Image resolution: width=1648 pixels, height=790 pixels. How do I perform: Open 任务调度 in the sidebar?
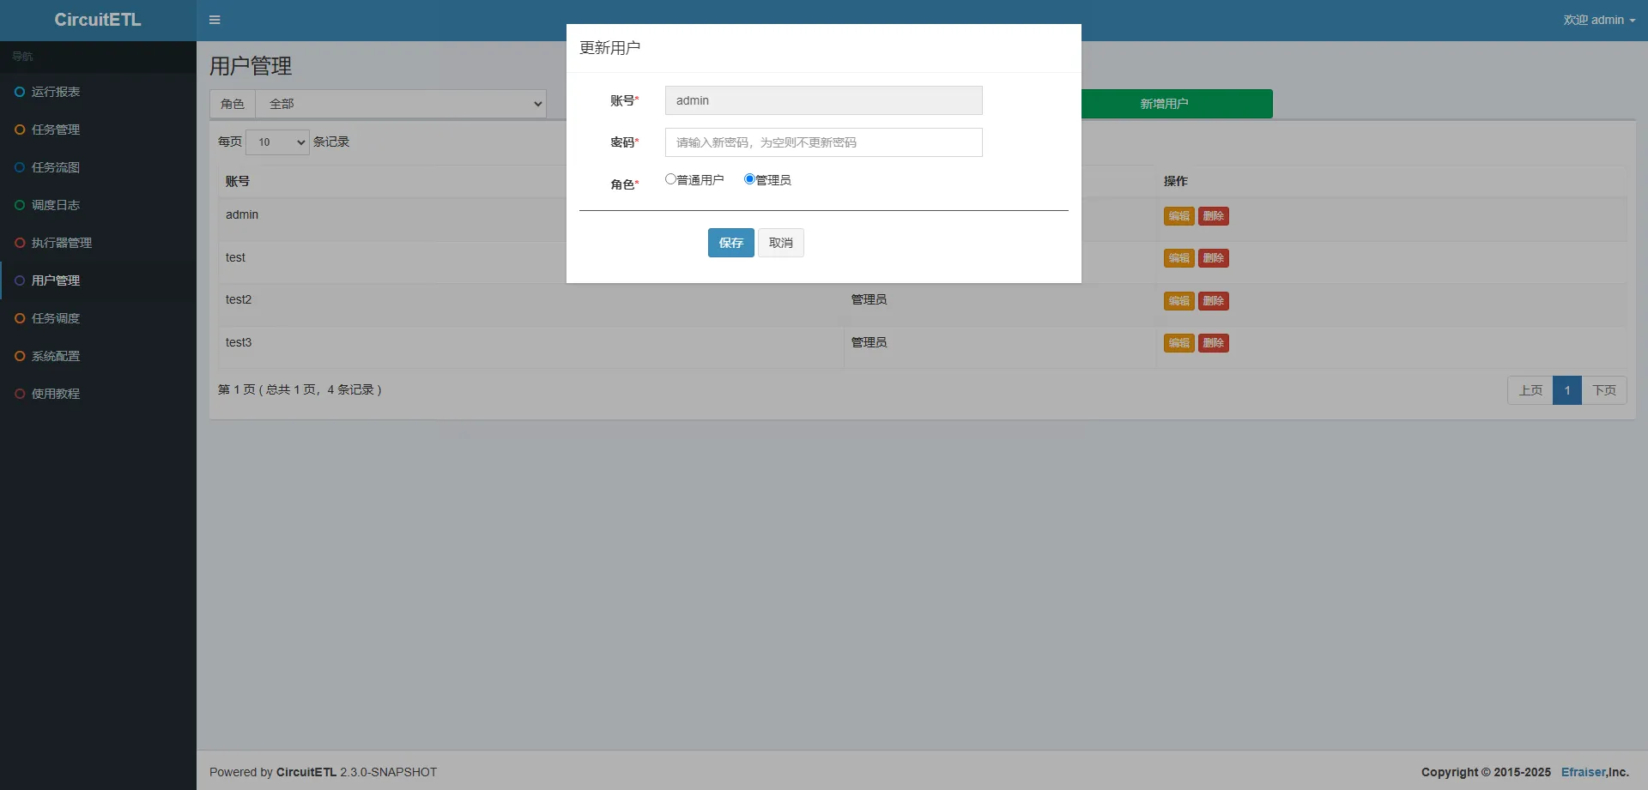tap(56, 318)
